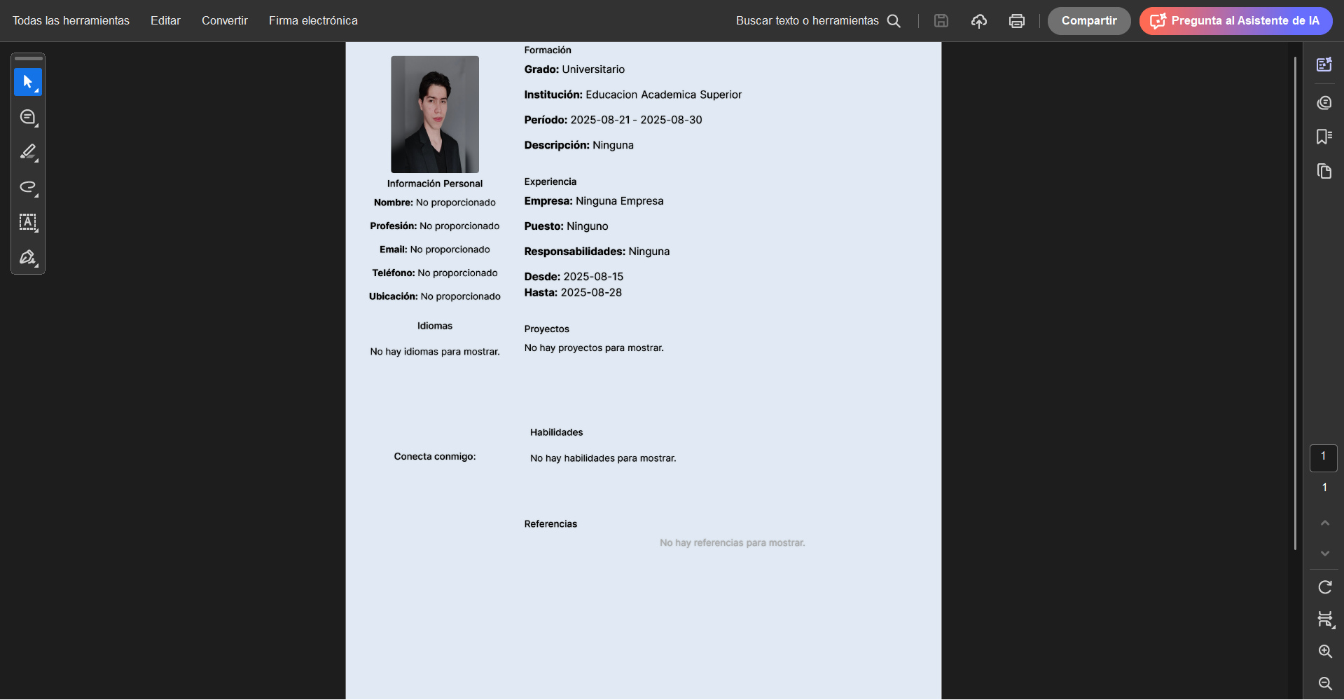Click the cloud upload icon

(978, 21)
